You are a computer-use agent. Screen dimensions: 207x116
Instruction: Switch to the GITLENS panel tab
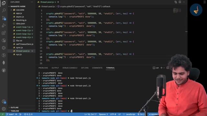click(x=85, y=68)
